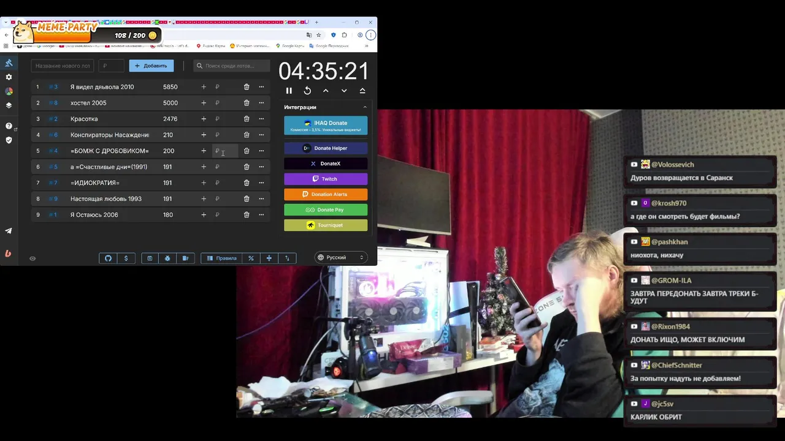Open the browser extensions puzzle icon
The height and width of the screenshot is (441, 785).
(x=344, y=35)
